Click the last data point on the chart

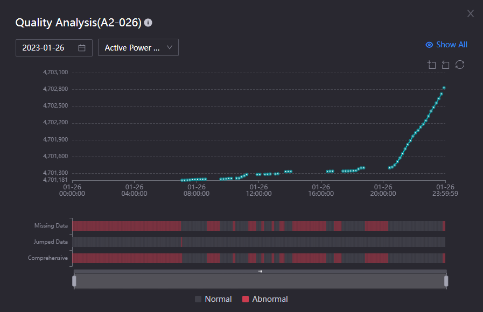(444, 88)
